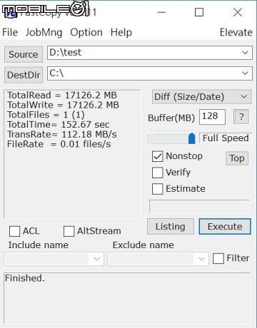
Task: Click the Buffer(MB) input field
Action: click(x=212, y=117)
